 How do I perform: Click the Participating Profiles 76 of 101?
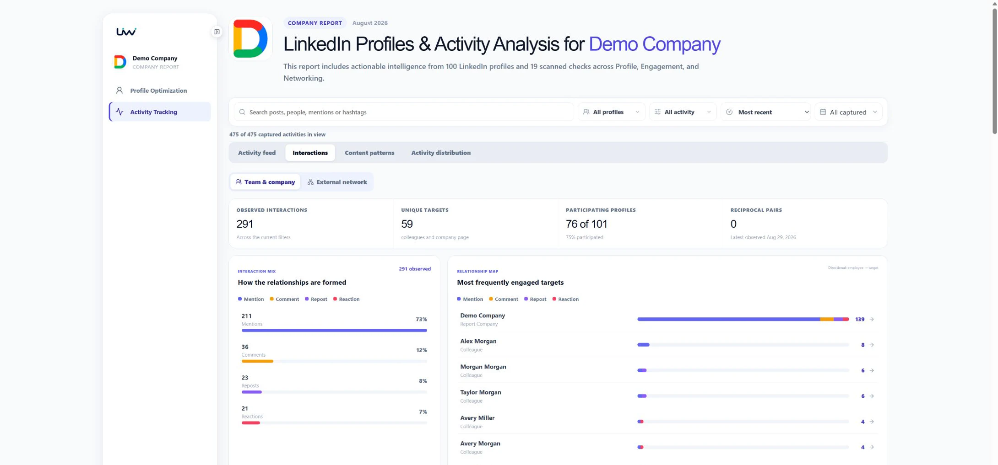click(586, 224)
